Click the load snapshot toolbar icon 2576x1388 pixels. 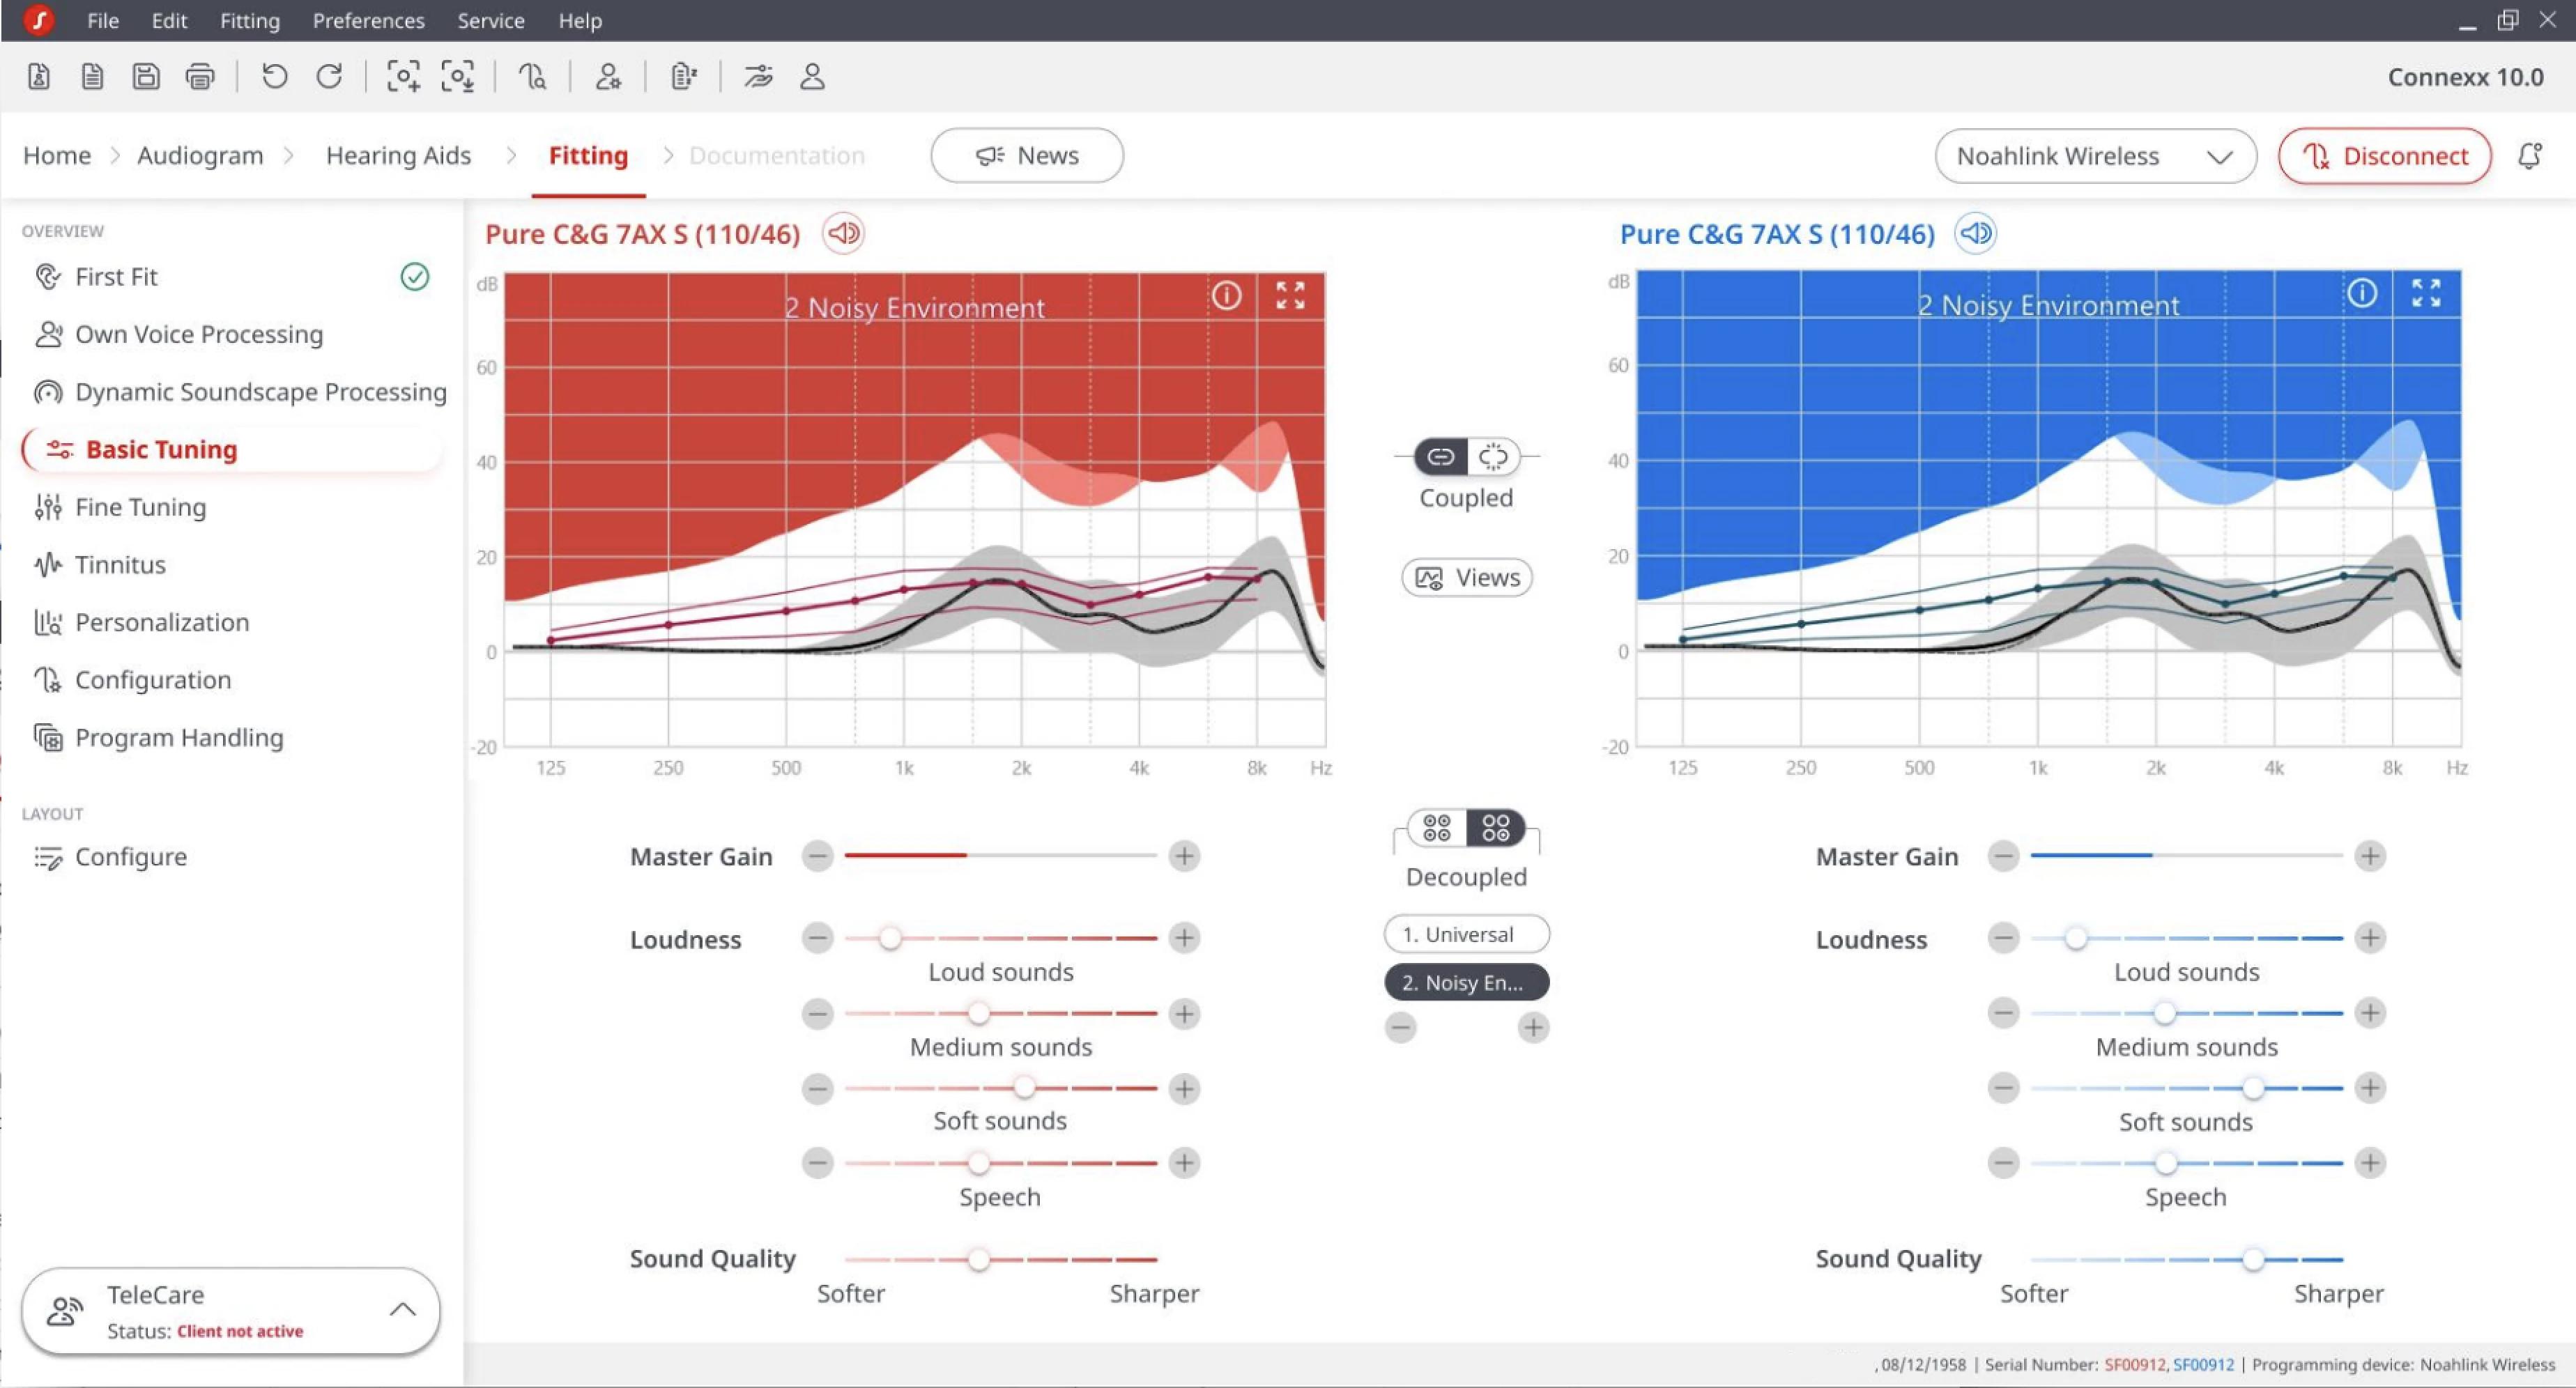(x=458, y=76)
